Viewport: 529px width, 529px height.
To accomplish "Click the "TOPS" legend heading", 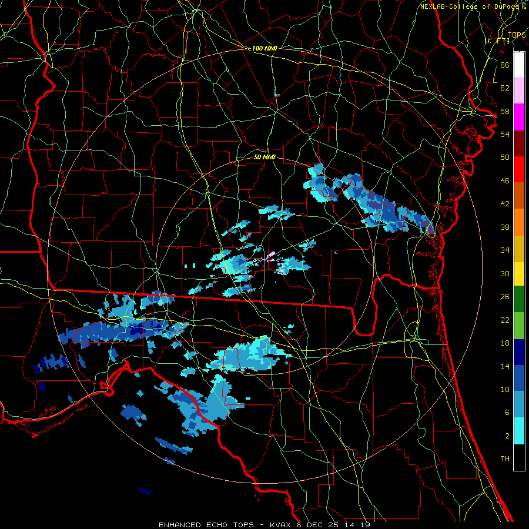I will click(x=517, y=35).
